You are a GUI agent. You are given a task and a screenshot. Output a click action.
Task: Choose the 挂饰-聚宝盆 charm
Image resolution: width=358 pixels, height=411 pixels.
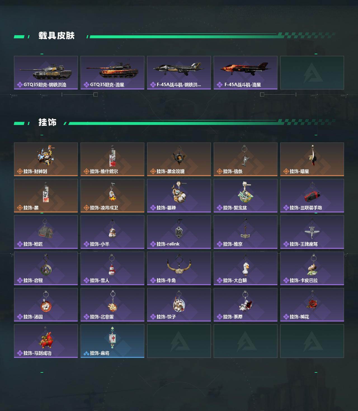click(246, 196)
